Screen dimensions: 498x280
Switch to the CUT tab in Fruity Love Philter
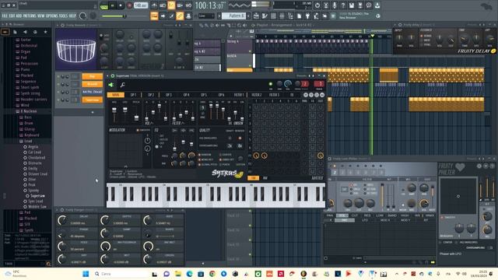click(354, 215)
